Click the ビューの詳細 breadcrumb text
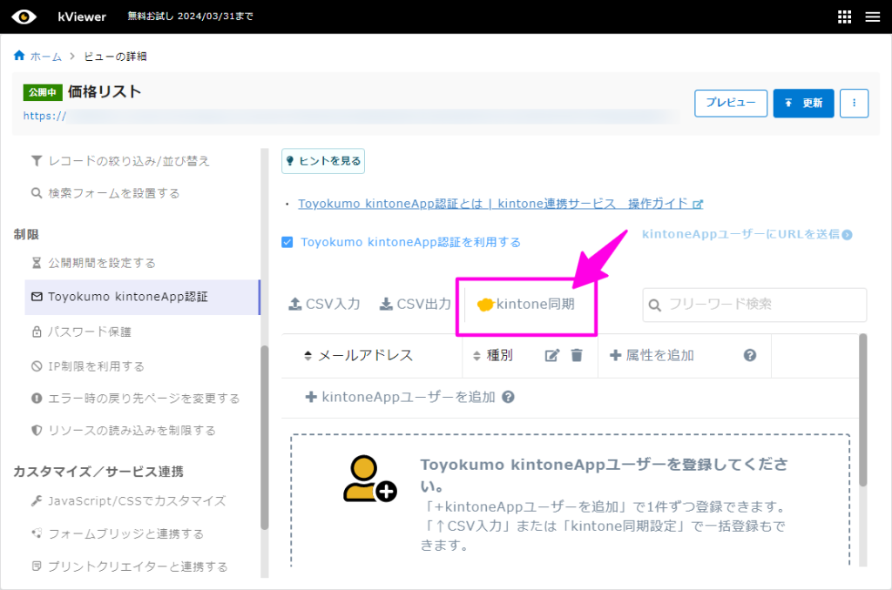 (x=116, y=57)
